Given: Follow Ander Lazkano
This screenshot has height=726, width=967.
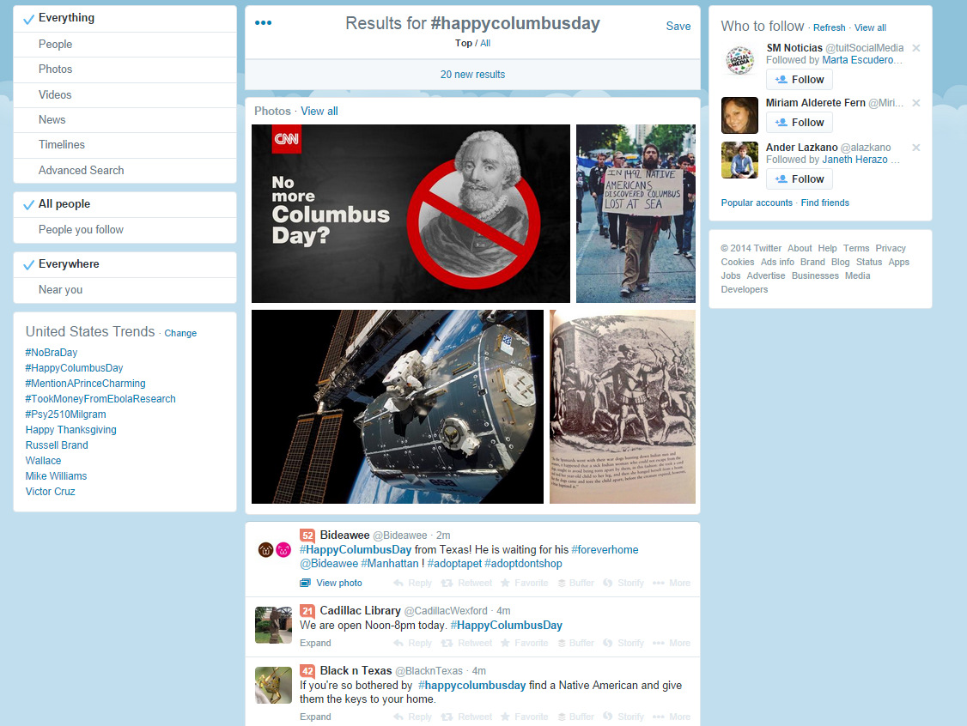Looking at the screenshot, I should pyautogui.click(x=799, y=178).
